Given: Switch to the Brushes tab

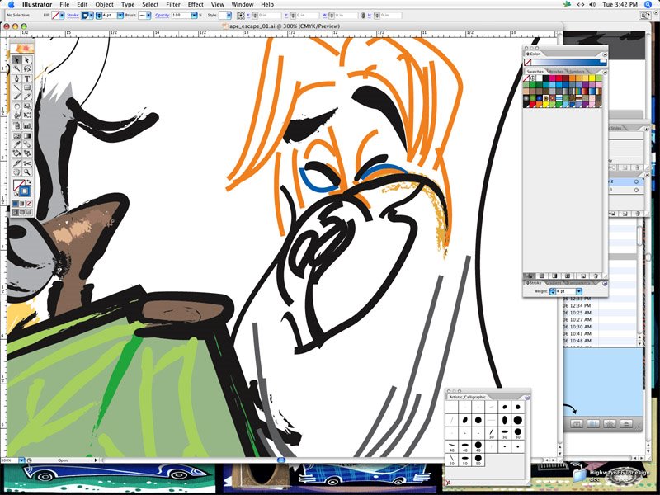Looking at the screenshot, I should 556,72.
